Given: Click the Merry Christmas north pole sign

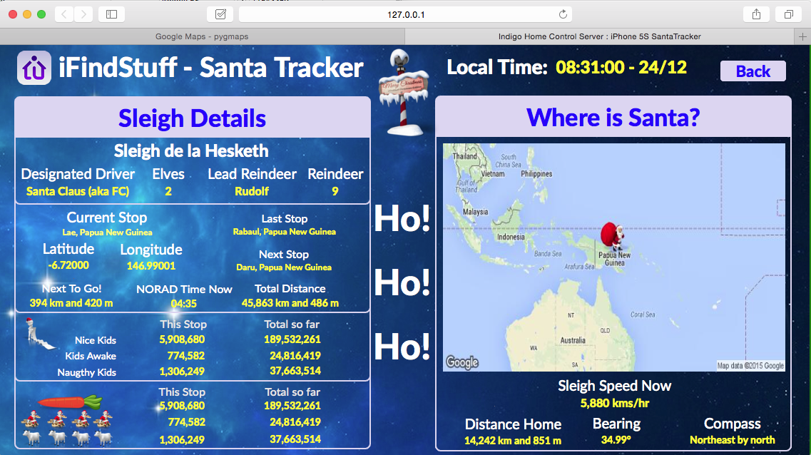Looking at the screenshot, I should point(403,93).
